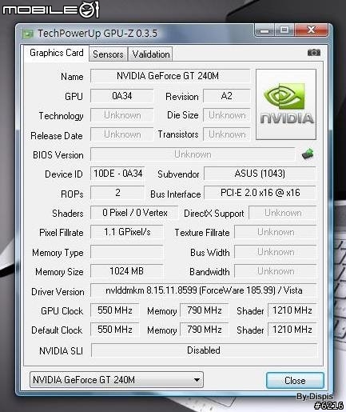Click the Default Clock row Memory 790 MHz field
This screenshot has height=412, width=346.
(205, 330)
